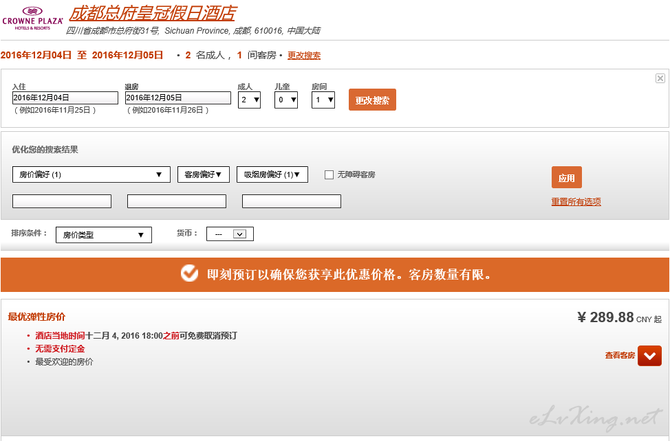This screenshot has height=441, width=670.
Task: Expand the 房价偏好 (1) dropdown
Action: click(x=91, y=174)
